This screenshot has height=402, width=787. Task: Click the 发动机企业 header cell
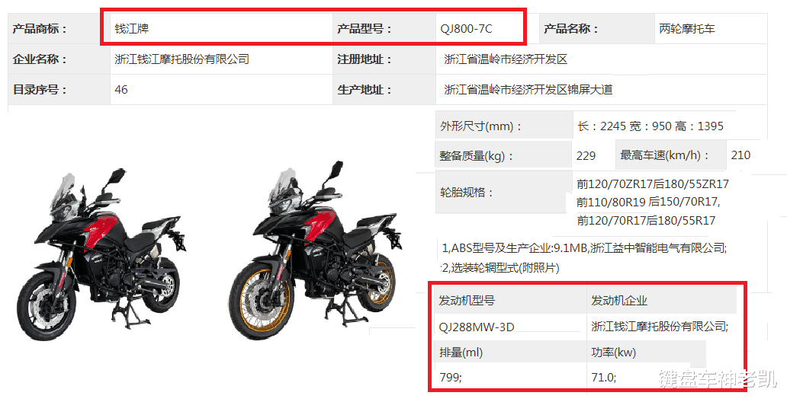661,301
